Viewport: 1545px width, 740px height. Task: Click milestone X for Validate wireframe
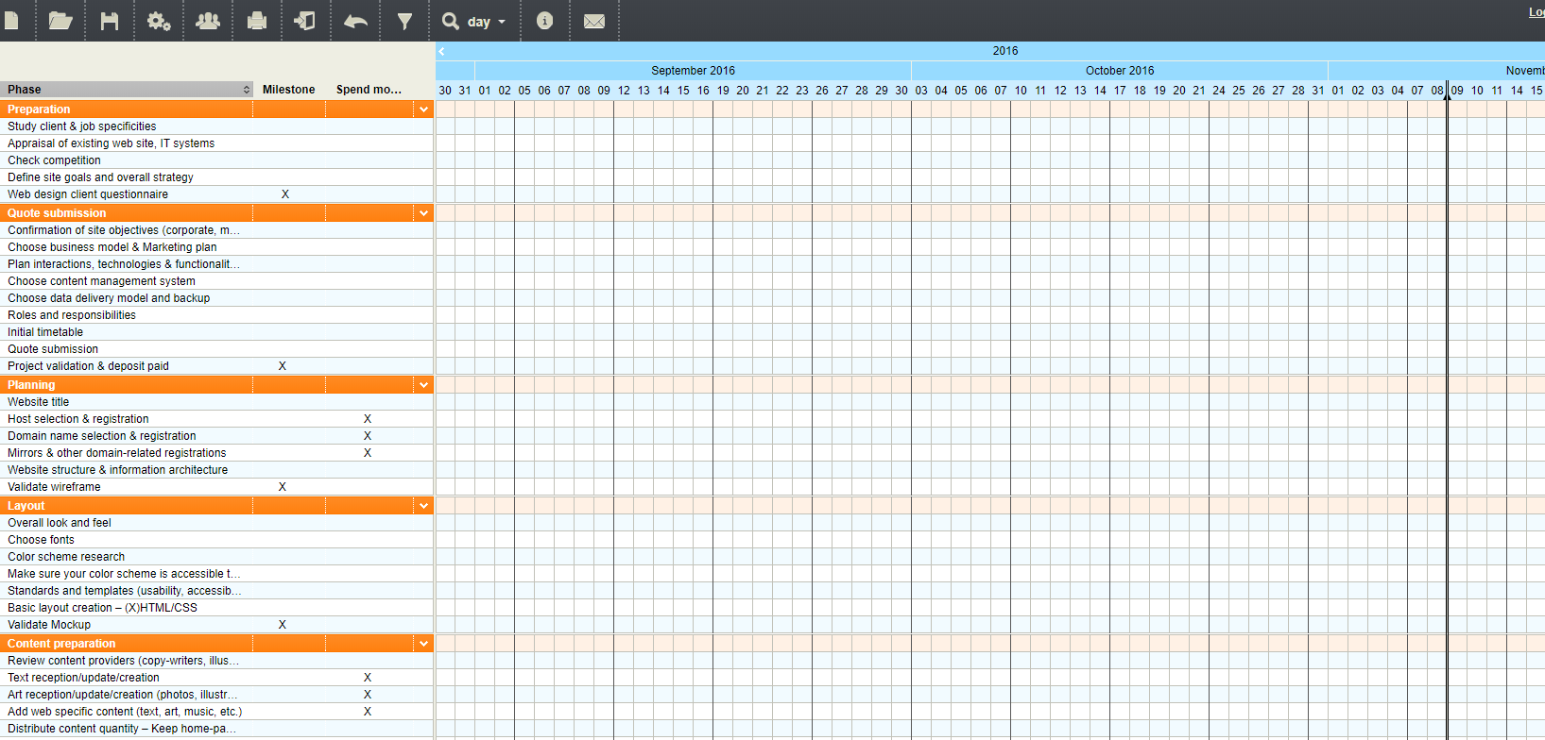[283, 487]
